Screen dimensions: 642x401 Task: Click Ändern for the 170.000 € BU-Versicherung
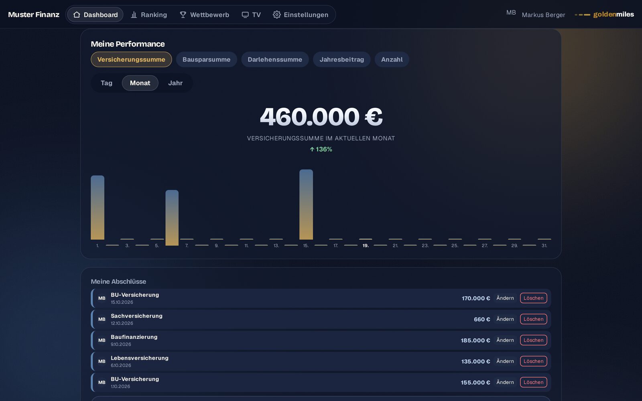tap(505, 298)
